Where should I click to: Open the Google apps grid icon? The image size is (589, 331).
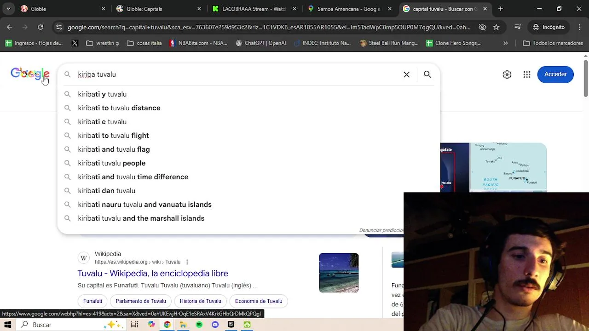527,74
